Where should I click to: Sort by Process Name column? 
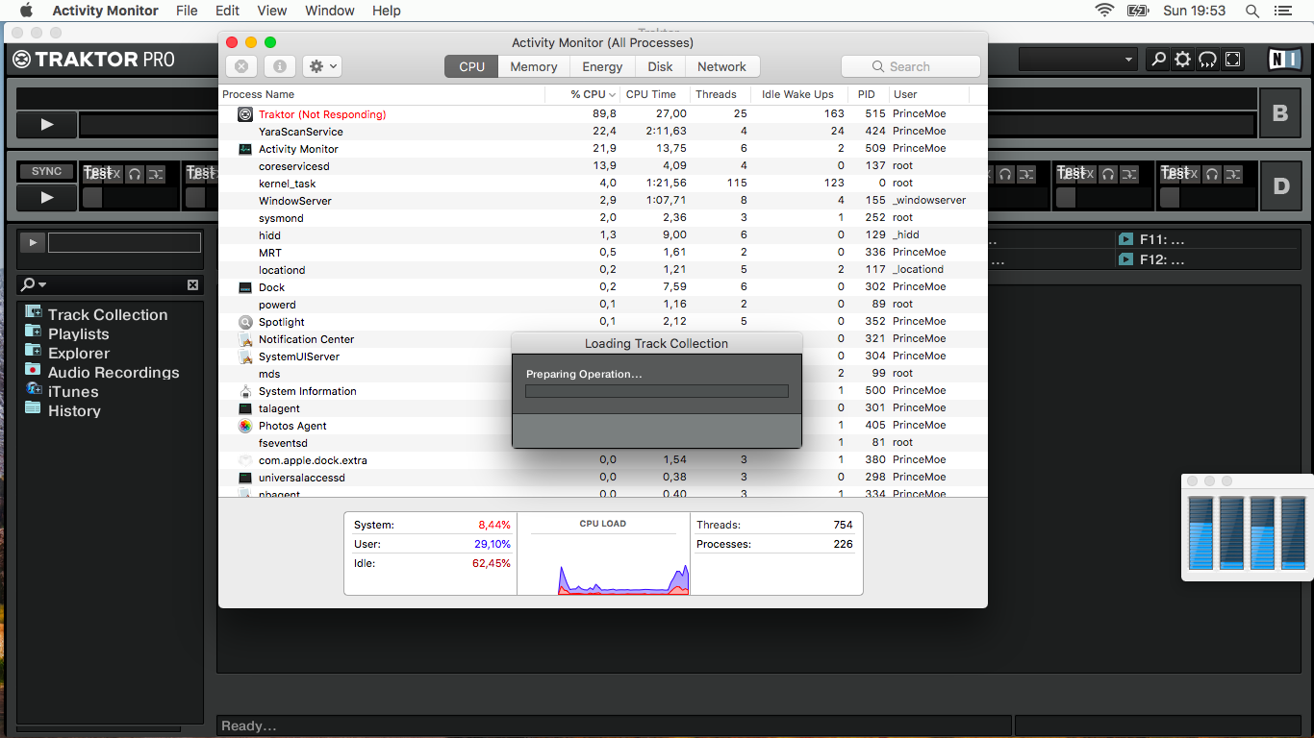(x=382, y=94)
